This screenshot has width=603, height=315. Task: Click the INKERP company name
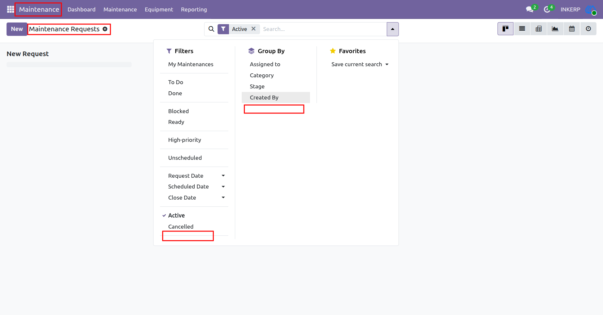click(x=570, y=9)
